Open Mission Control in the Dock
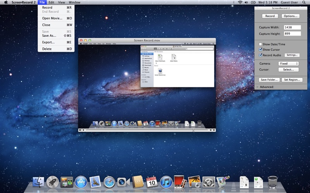This screenshot has width=310, height=193. tap(67, 182)
